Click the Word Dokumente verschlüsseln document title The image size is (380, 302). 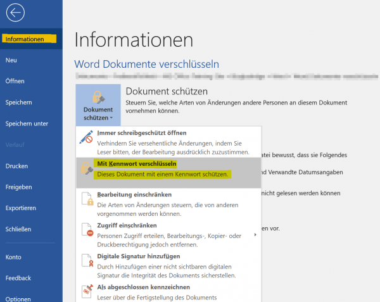147,64
